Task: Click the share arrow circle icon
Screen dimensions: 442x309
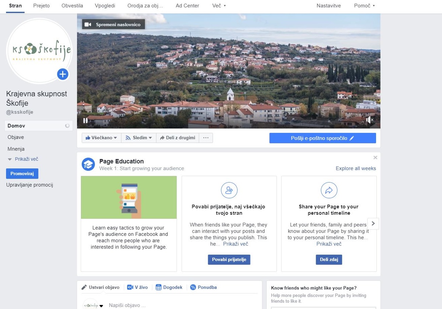Action: point(329,190)
